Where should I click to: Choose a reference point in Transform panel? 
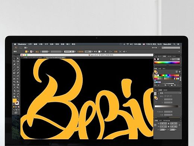pos(155,125)
